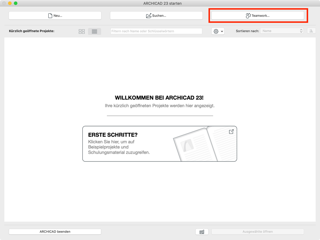Open the Suchen... browse button
Viewport: 320px width, 240px height.
pos(156,15)
